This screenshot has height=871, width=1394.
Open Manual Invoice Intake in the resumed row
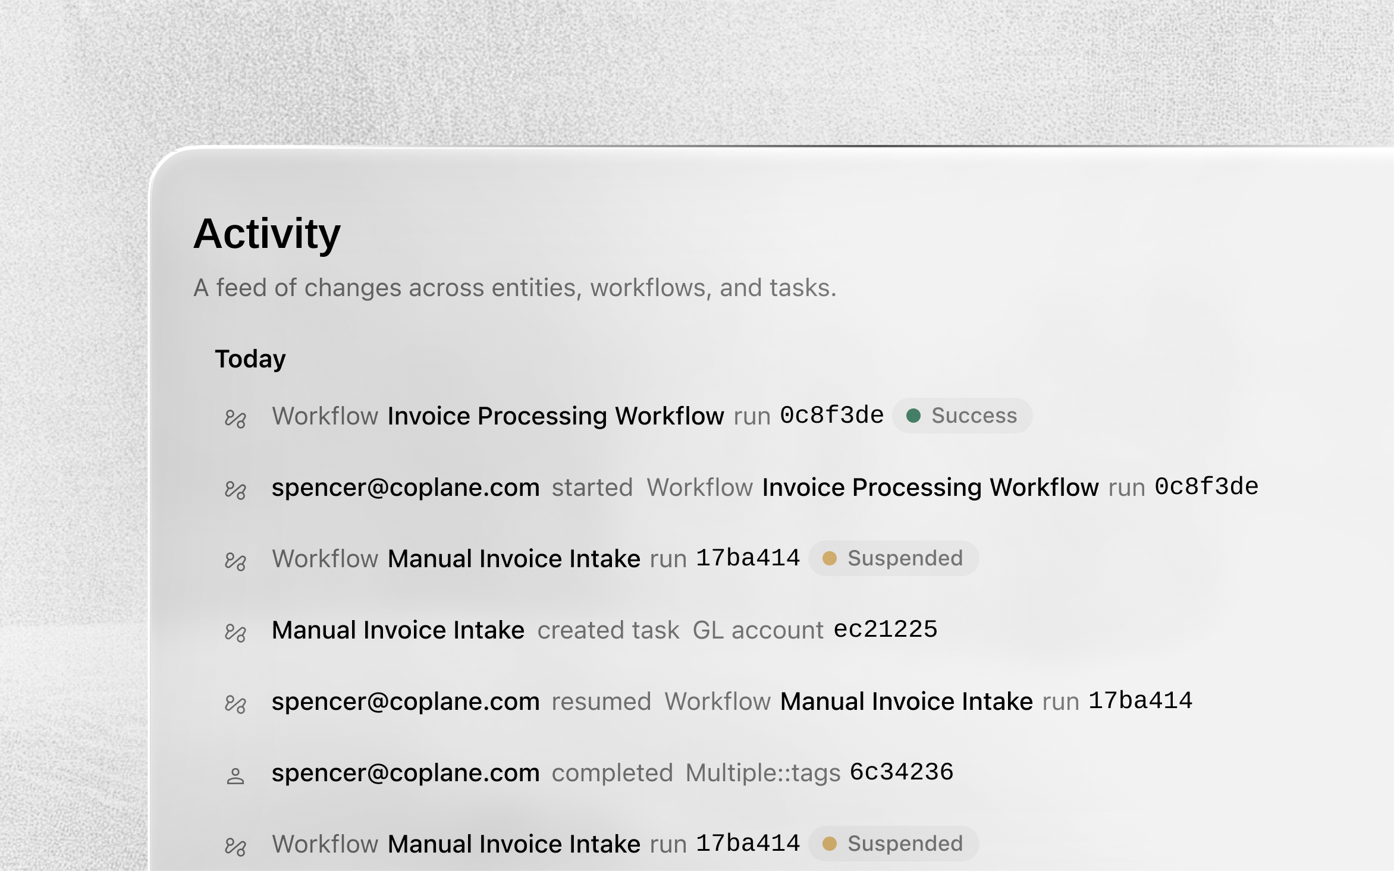pyautogui.click(x=906, y=702)
